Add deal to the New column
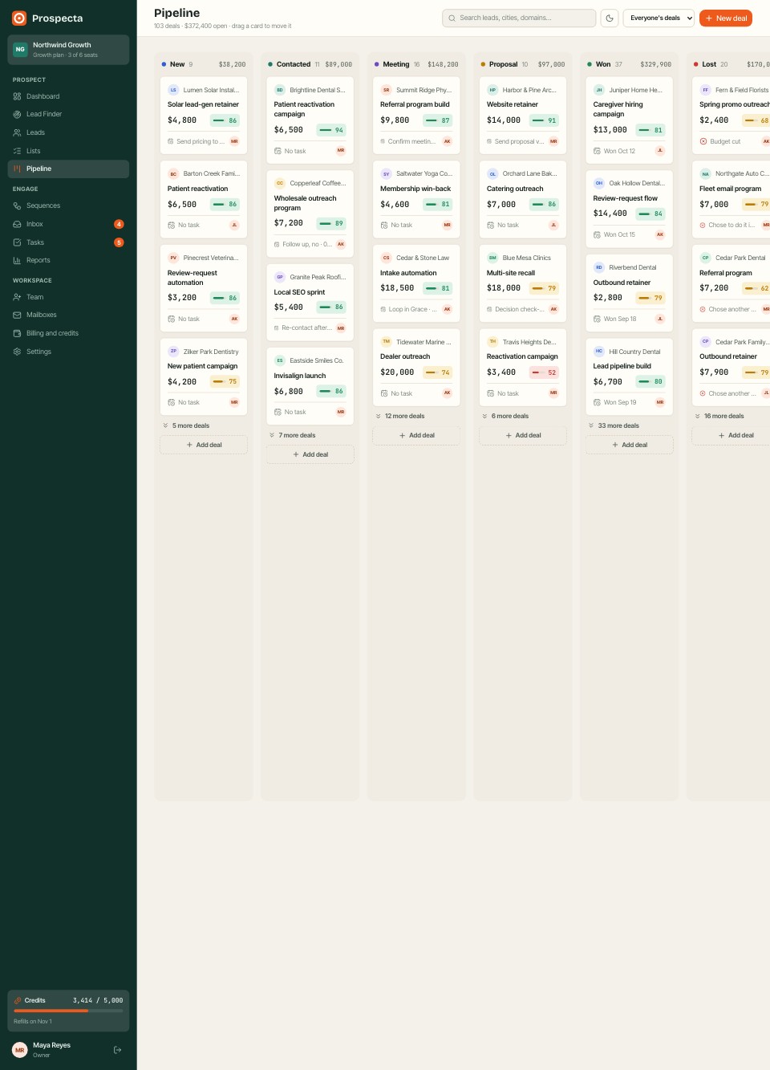 (x=204, y=445)
